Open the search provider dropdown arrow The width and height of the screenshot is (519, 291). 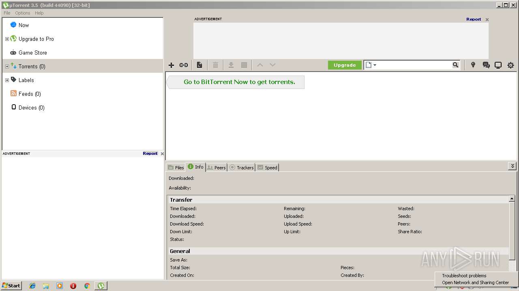(375, 65)
